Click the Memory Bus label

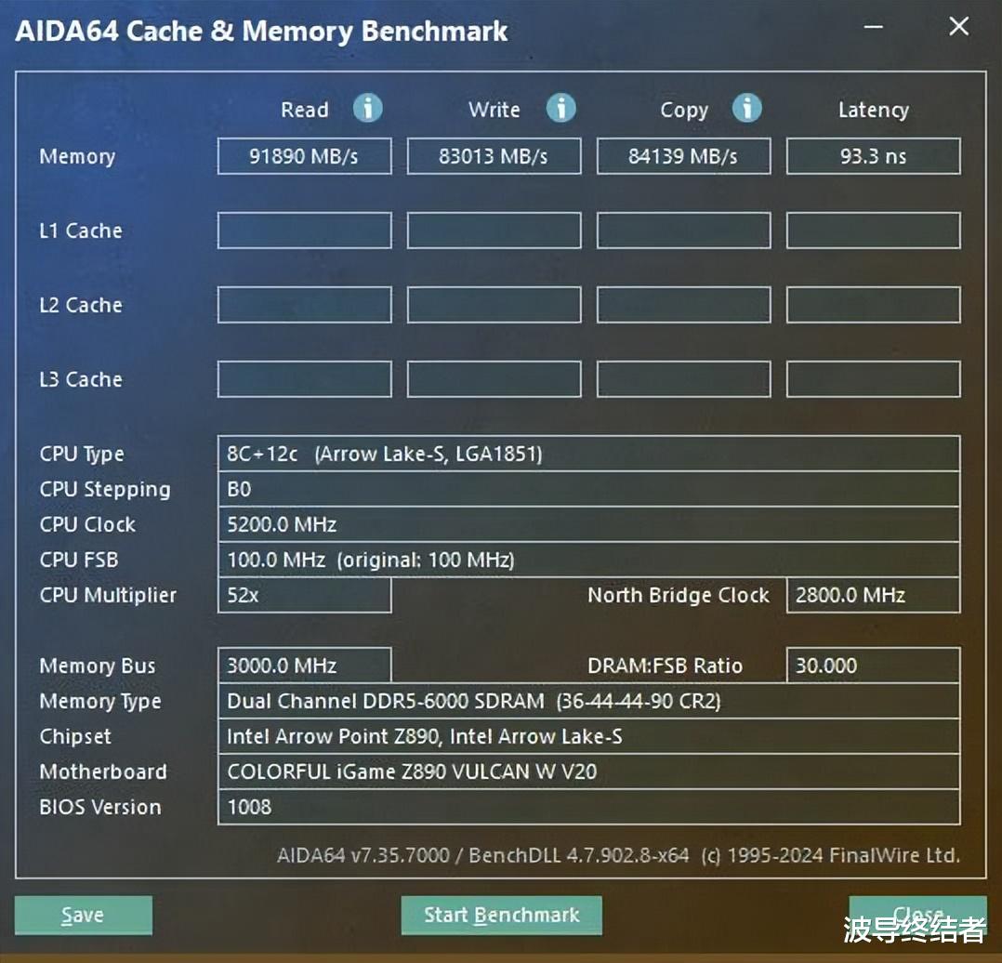click(97, 666)
